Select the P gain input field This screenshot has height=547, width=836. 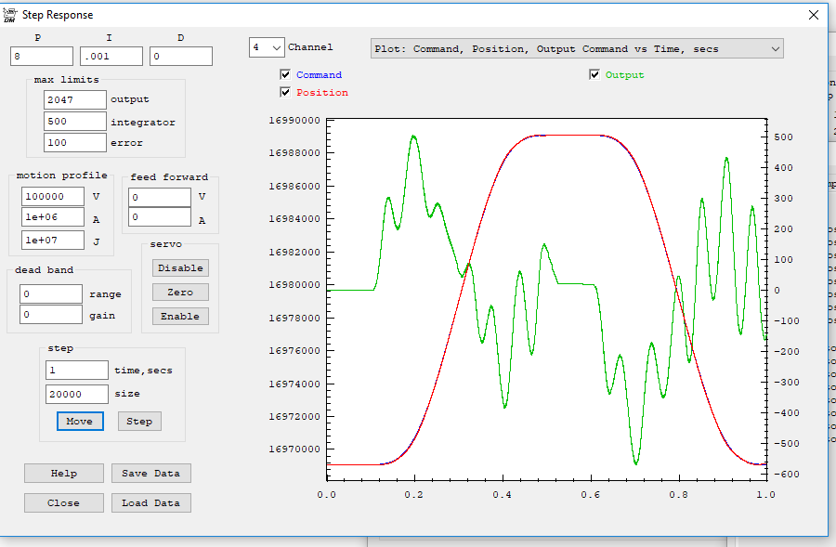(41, 57)
